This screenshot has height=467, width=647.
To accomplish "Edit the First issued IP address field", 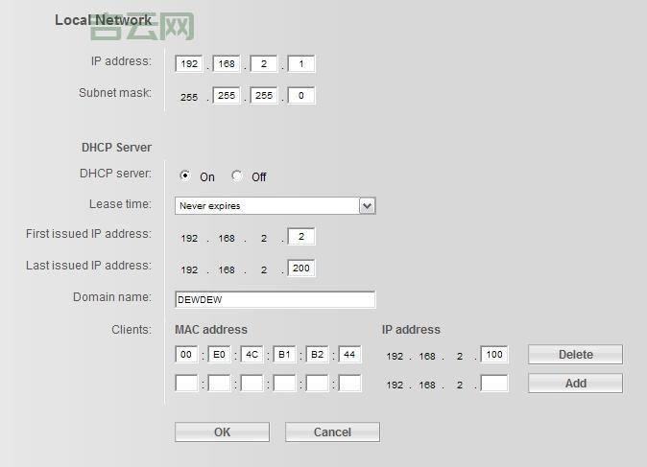I will pyautogui.click(x=300, y=237).
